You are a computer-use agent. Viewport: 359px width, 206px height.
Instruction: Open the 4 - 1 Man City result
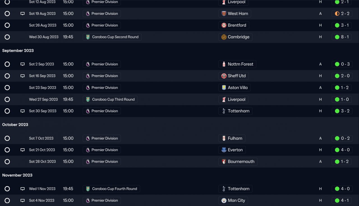(342, 201)
